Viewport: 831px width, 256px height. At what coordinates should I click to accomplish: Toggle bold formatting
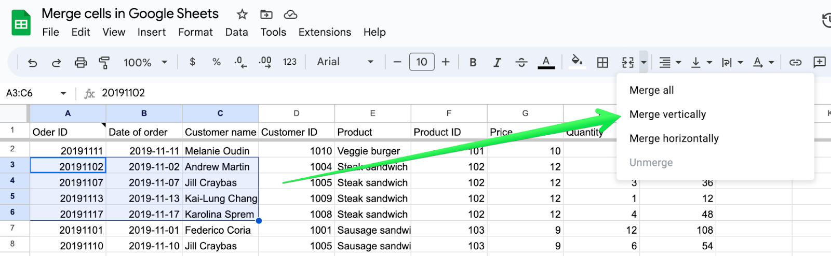pos(473,63)
